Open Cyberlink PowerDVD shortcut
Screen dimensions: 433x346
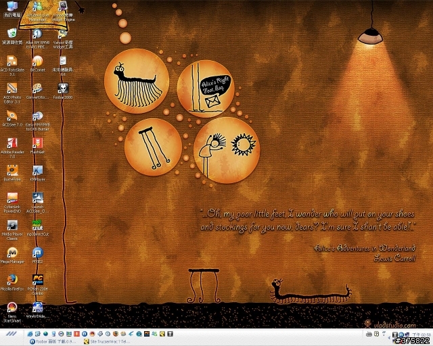(x=12, y=203)
